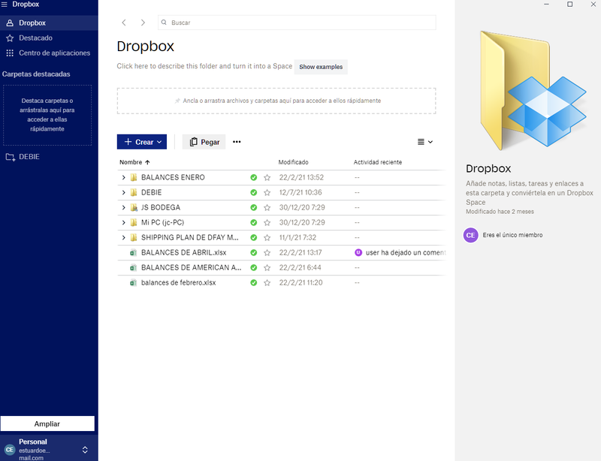
Task: Expand the BALANCES ENERO folder
Action: 123,178
